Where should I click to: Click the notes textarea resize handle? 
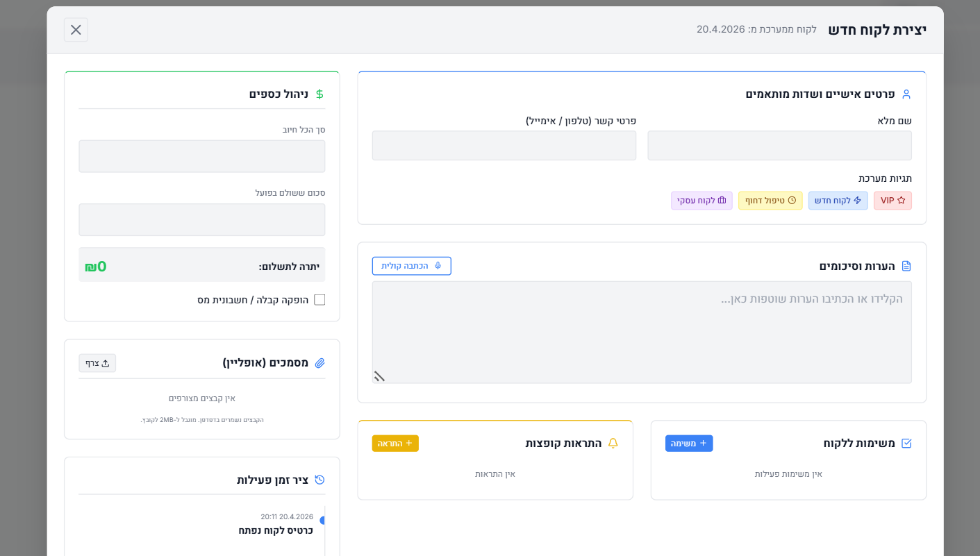(379, 377)
